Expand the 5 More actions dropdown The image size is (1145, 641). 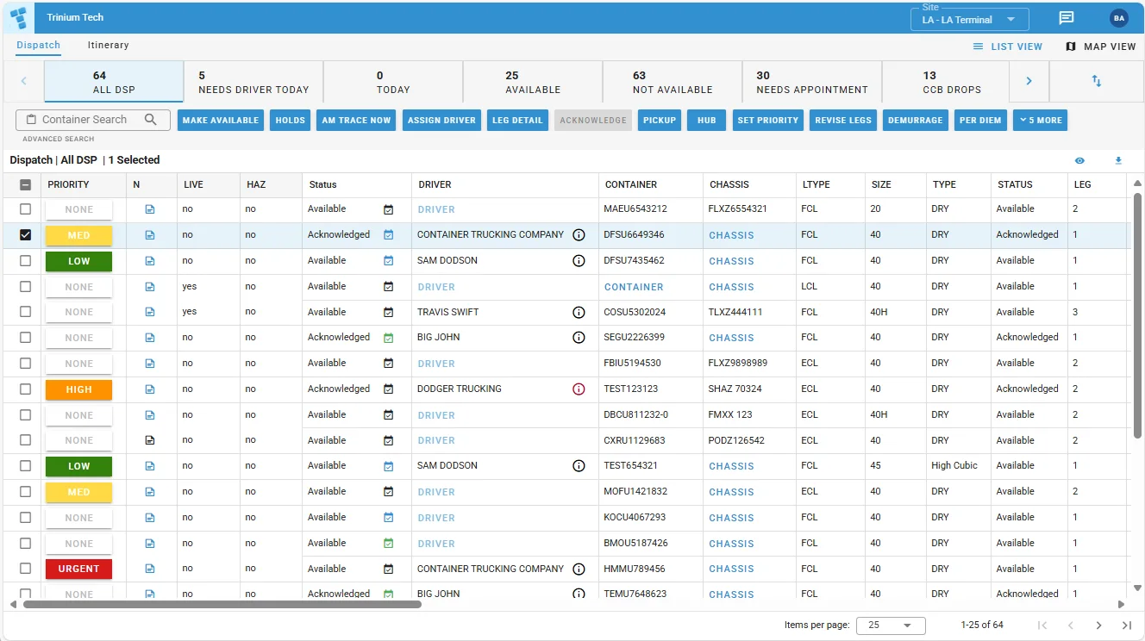pyautogui.click(x=1040, y=121)
